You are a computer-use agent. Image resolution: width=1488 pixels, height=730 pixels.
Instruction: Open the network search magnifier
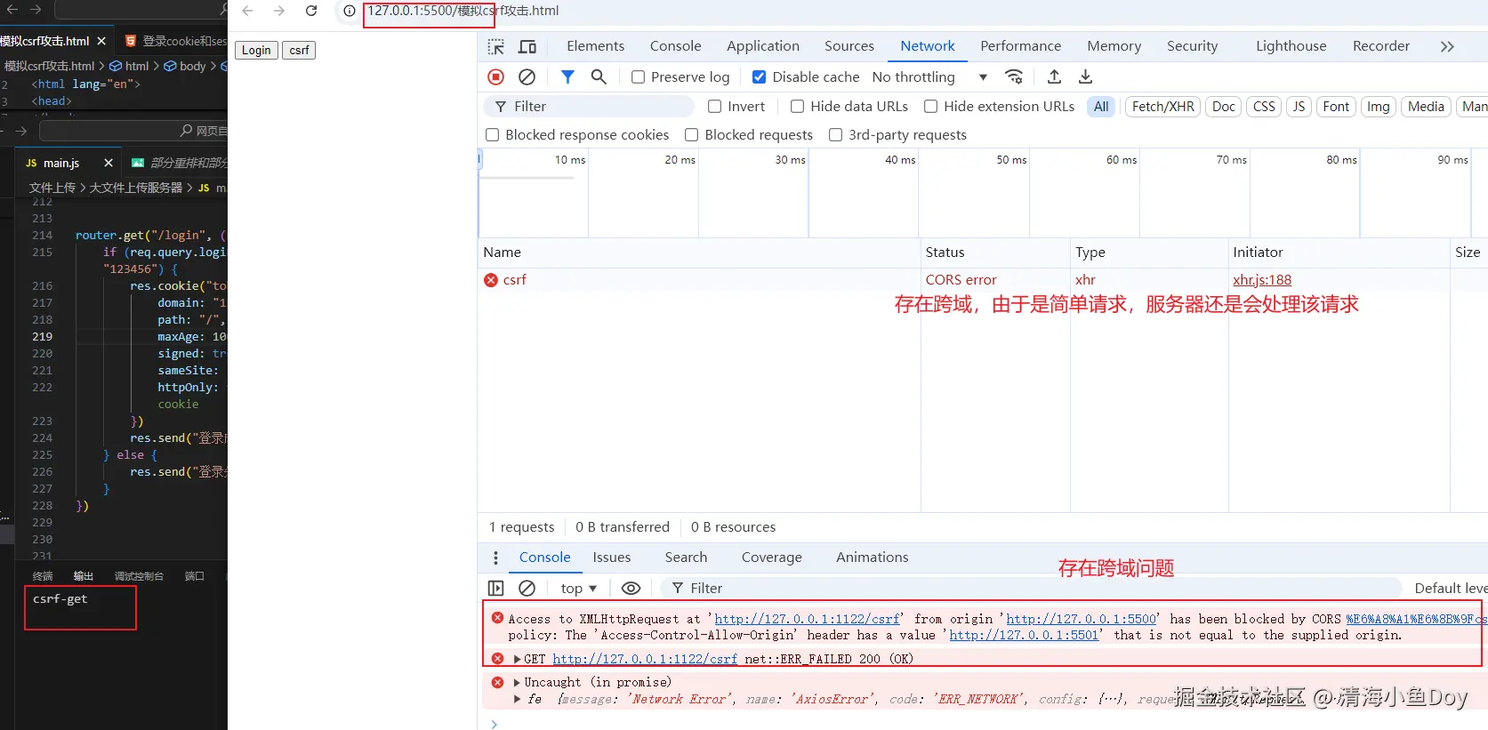pos(599,77)
